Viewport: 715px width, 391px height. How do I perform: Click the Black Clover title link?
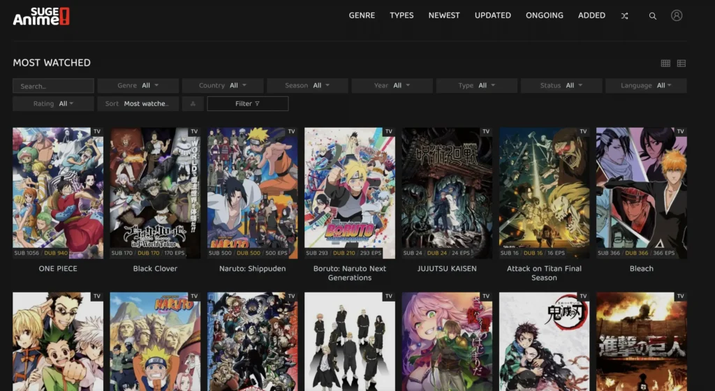point(155,269)
